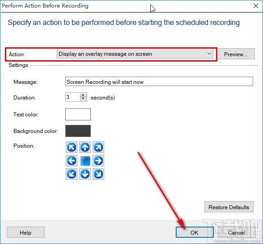The image size is (263, 244).
Task: Set position to bottom-left arrow
Action: click(x=72, y=174)
